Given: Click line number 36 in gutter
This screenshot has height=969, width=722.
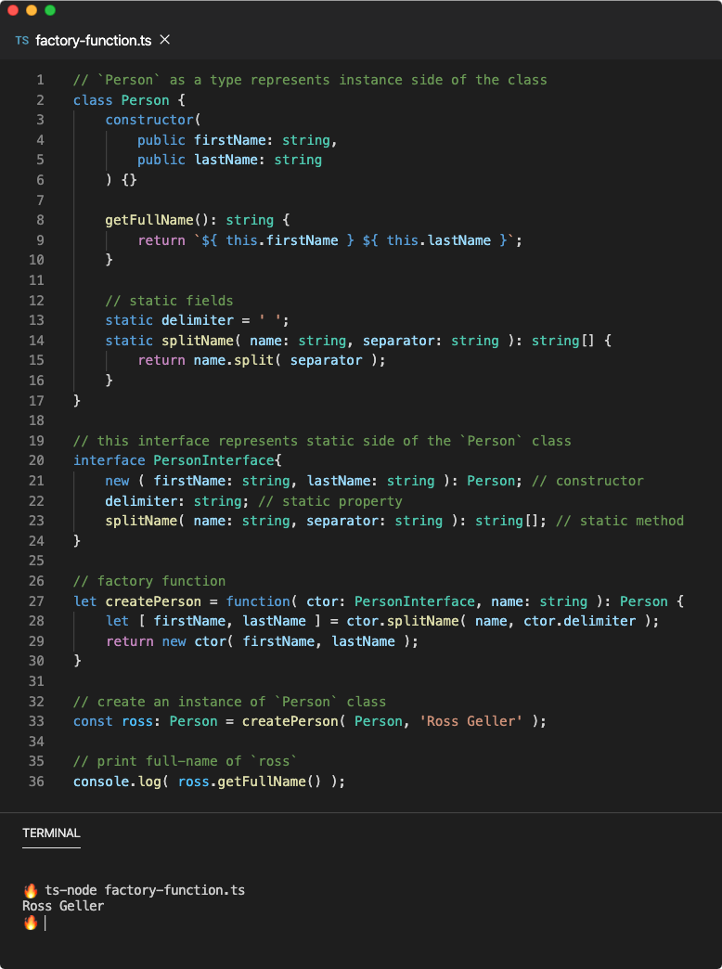Looking at the screenshot, I should (36, 782).
